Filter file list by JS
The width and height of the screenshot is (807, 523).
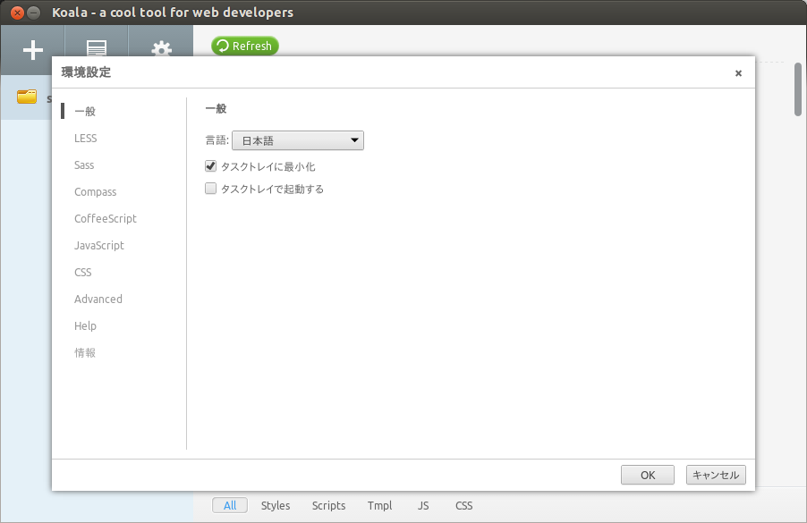pos(423,505)
